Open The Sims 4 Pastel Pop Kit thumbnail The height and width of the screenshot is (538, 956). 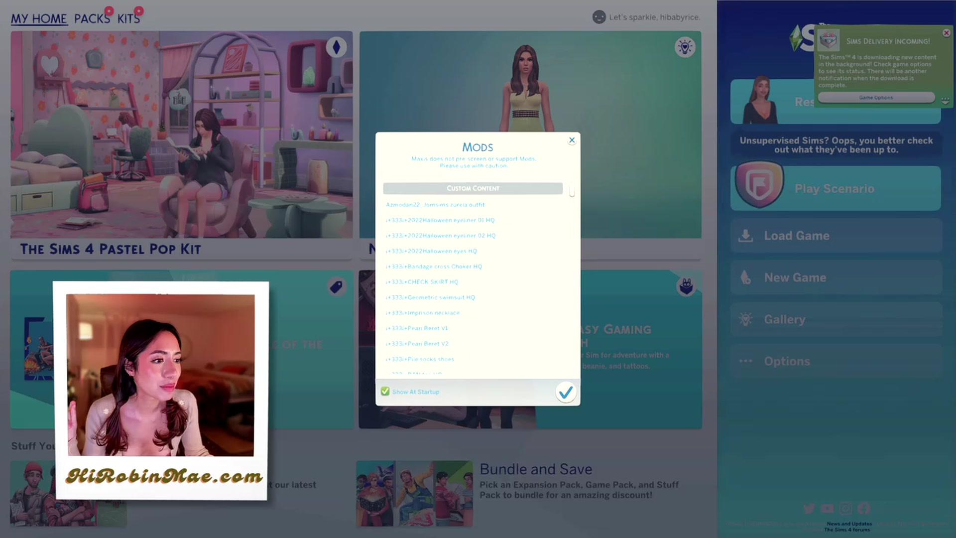(x=182, y=134)
